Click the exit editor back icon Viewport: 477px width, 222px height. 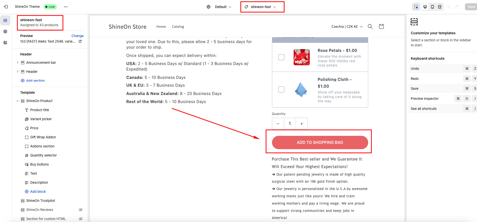[x=6, y=7]
